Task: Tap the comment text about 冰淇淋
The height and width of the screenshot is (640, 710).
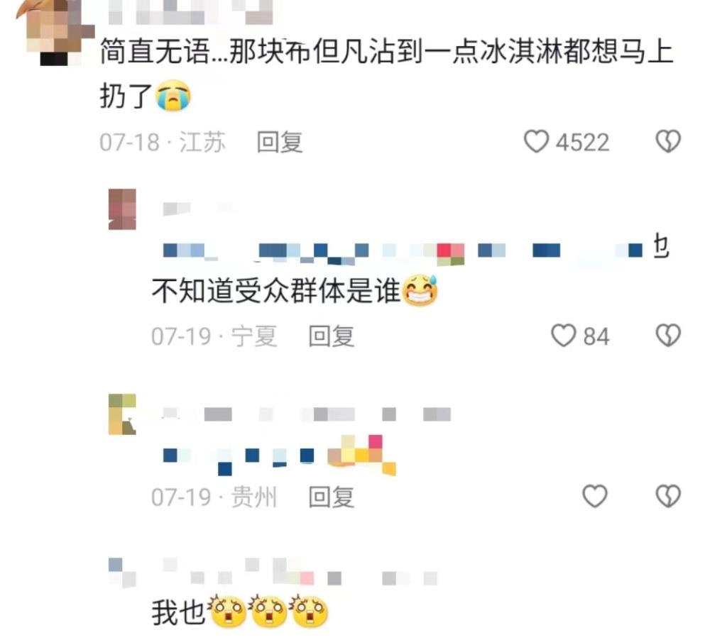Action: tap(387, 73)
